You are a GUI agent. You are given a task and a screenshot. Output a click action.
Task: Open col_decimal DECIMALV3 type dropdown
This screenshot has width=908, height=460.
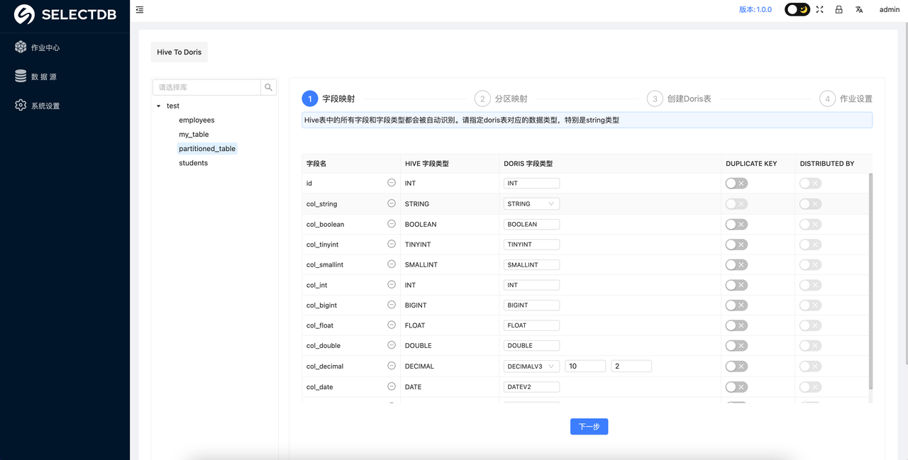[x=531, y=366]
